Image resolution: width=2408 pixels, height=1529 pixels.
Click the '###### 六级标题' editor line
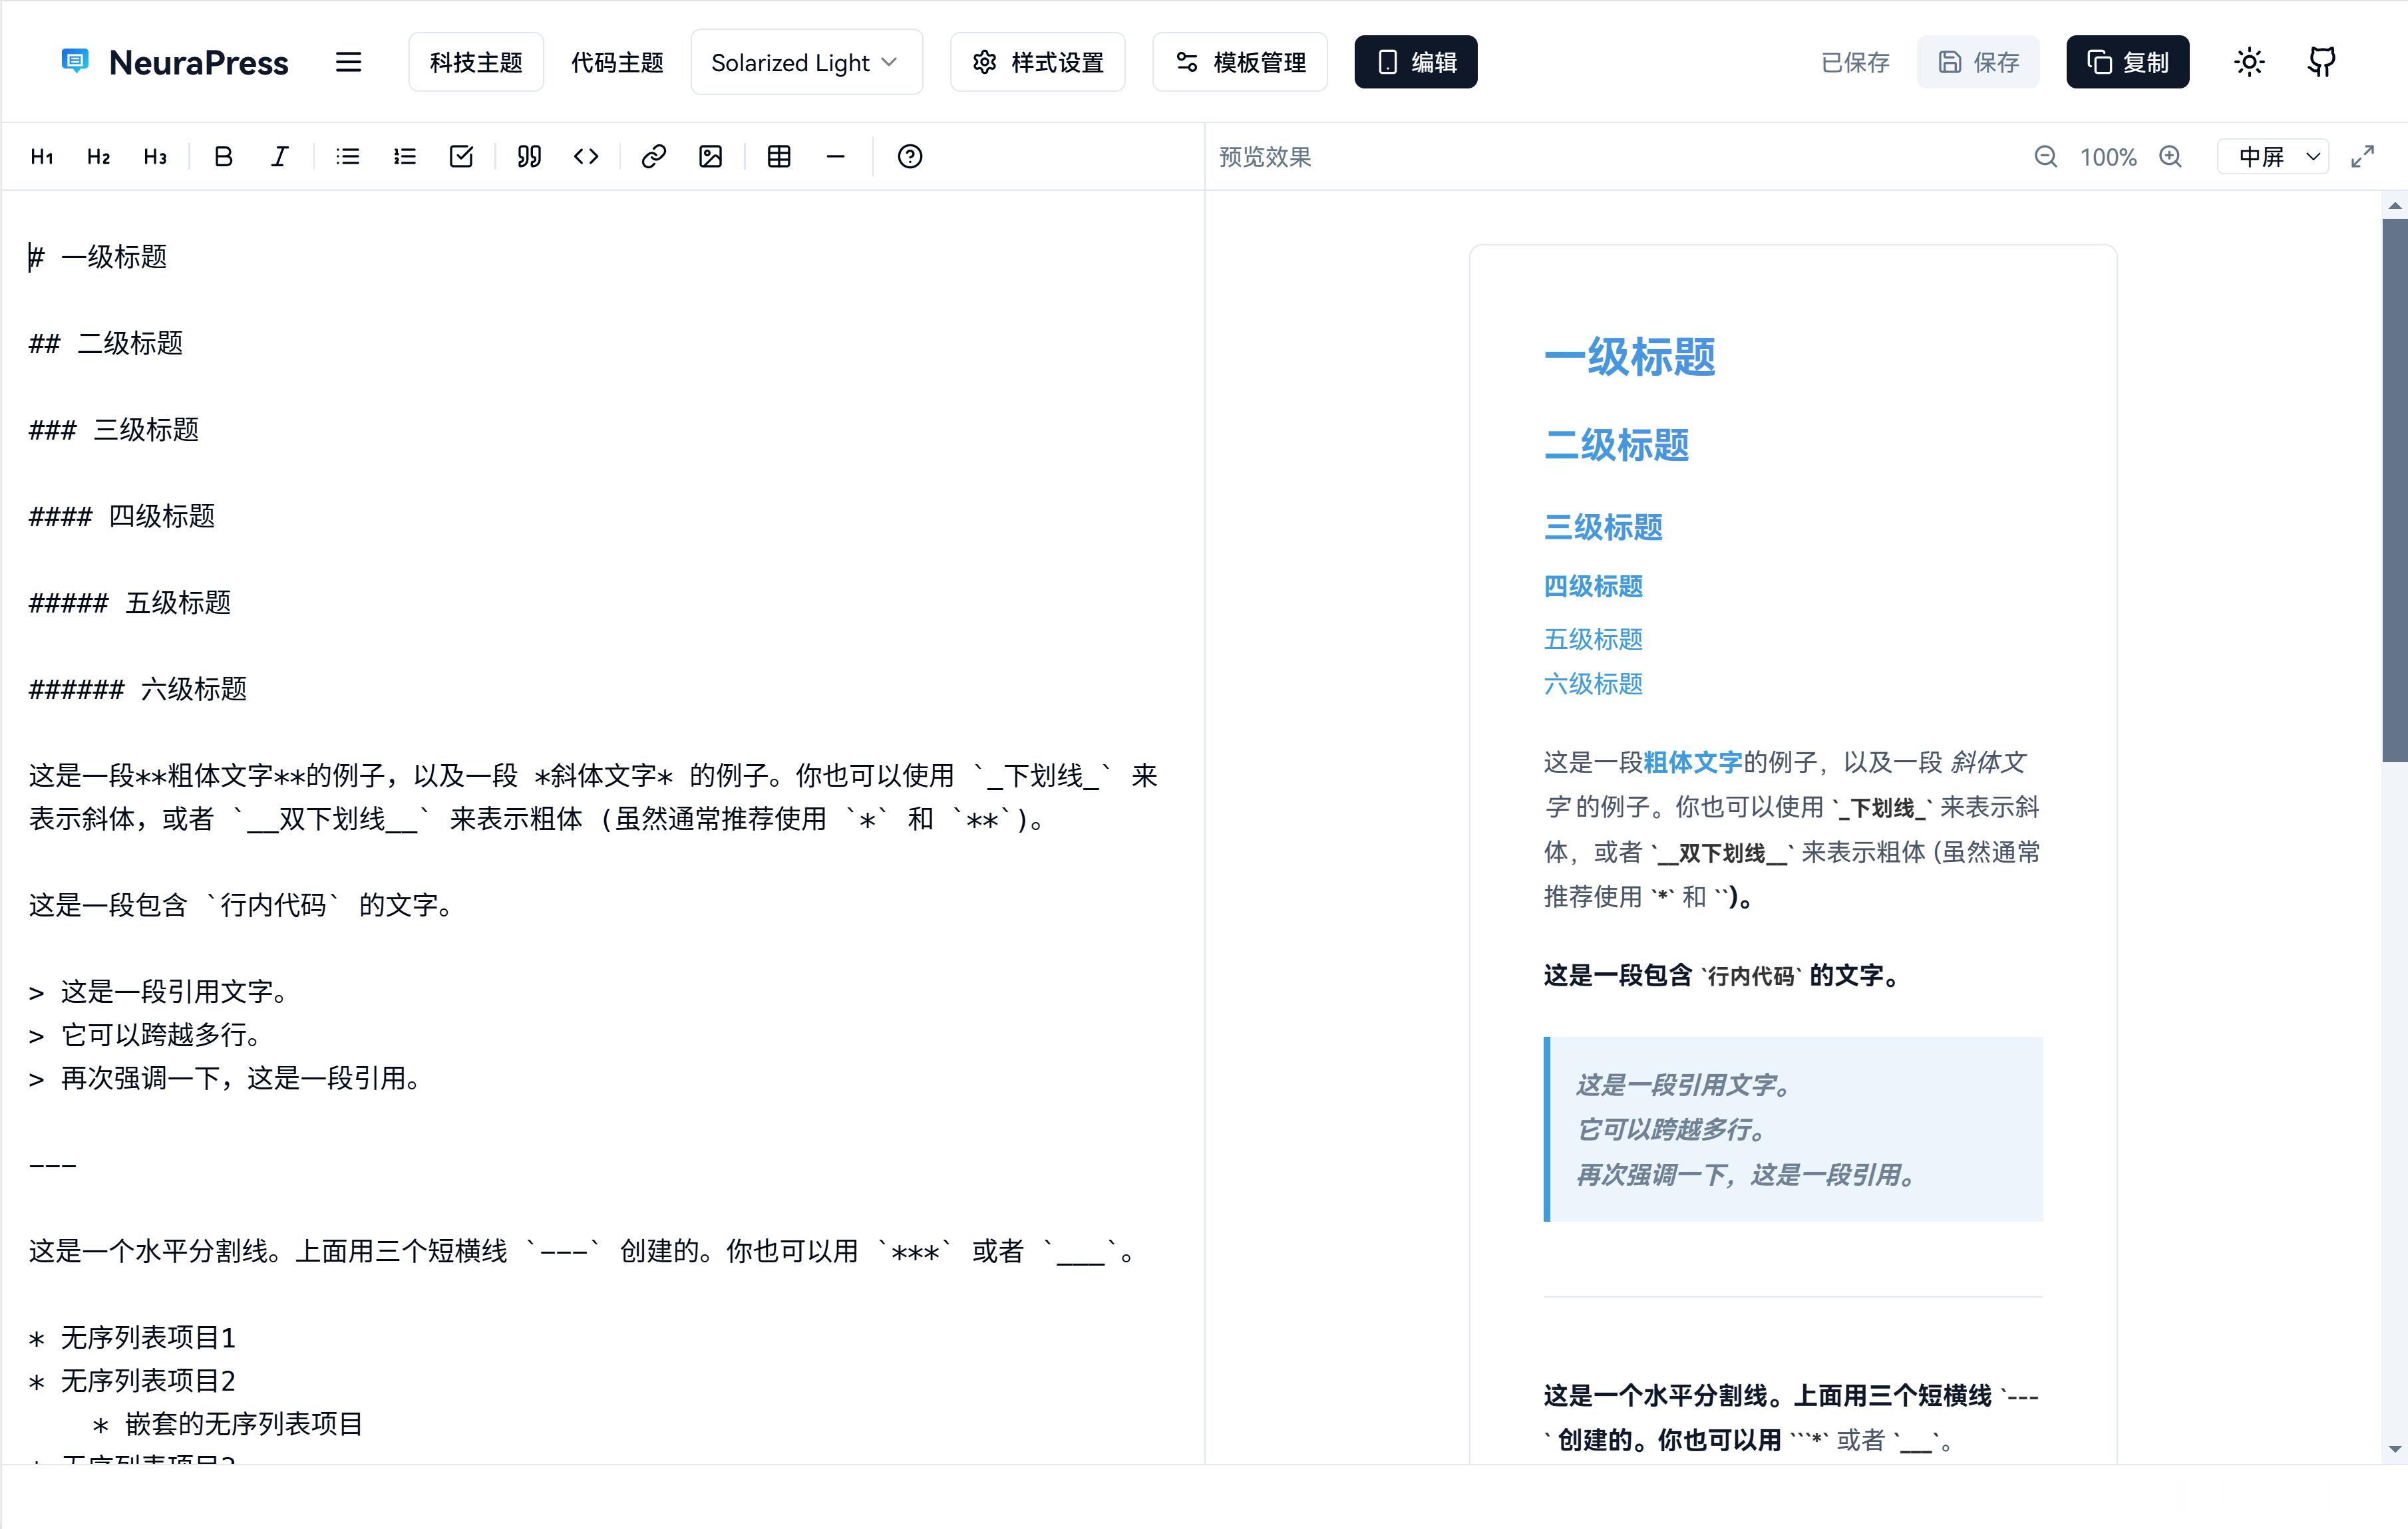[x=138, y=690]
